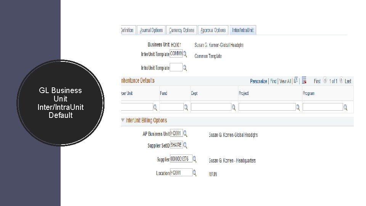This screenshot has width=366, height=206.
Task: Click the Personalize link
Action: pos(258,81)
